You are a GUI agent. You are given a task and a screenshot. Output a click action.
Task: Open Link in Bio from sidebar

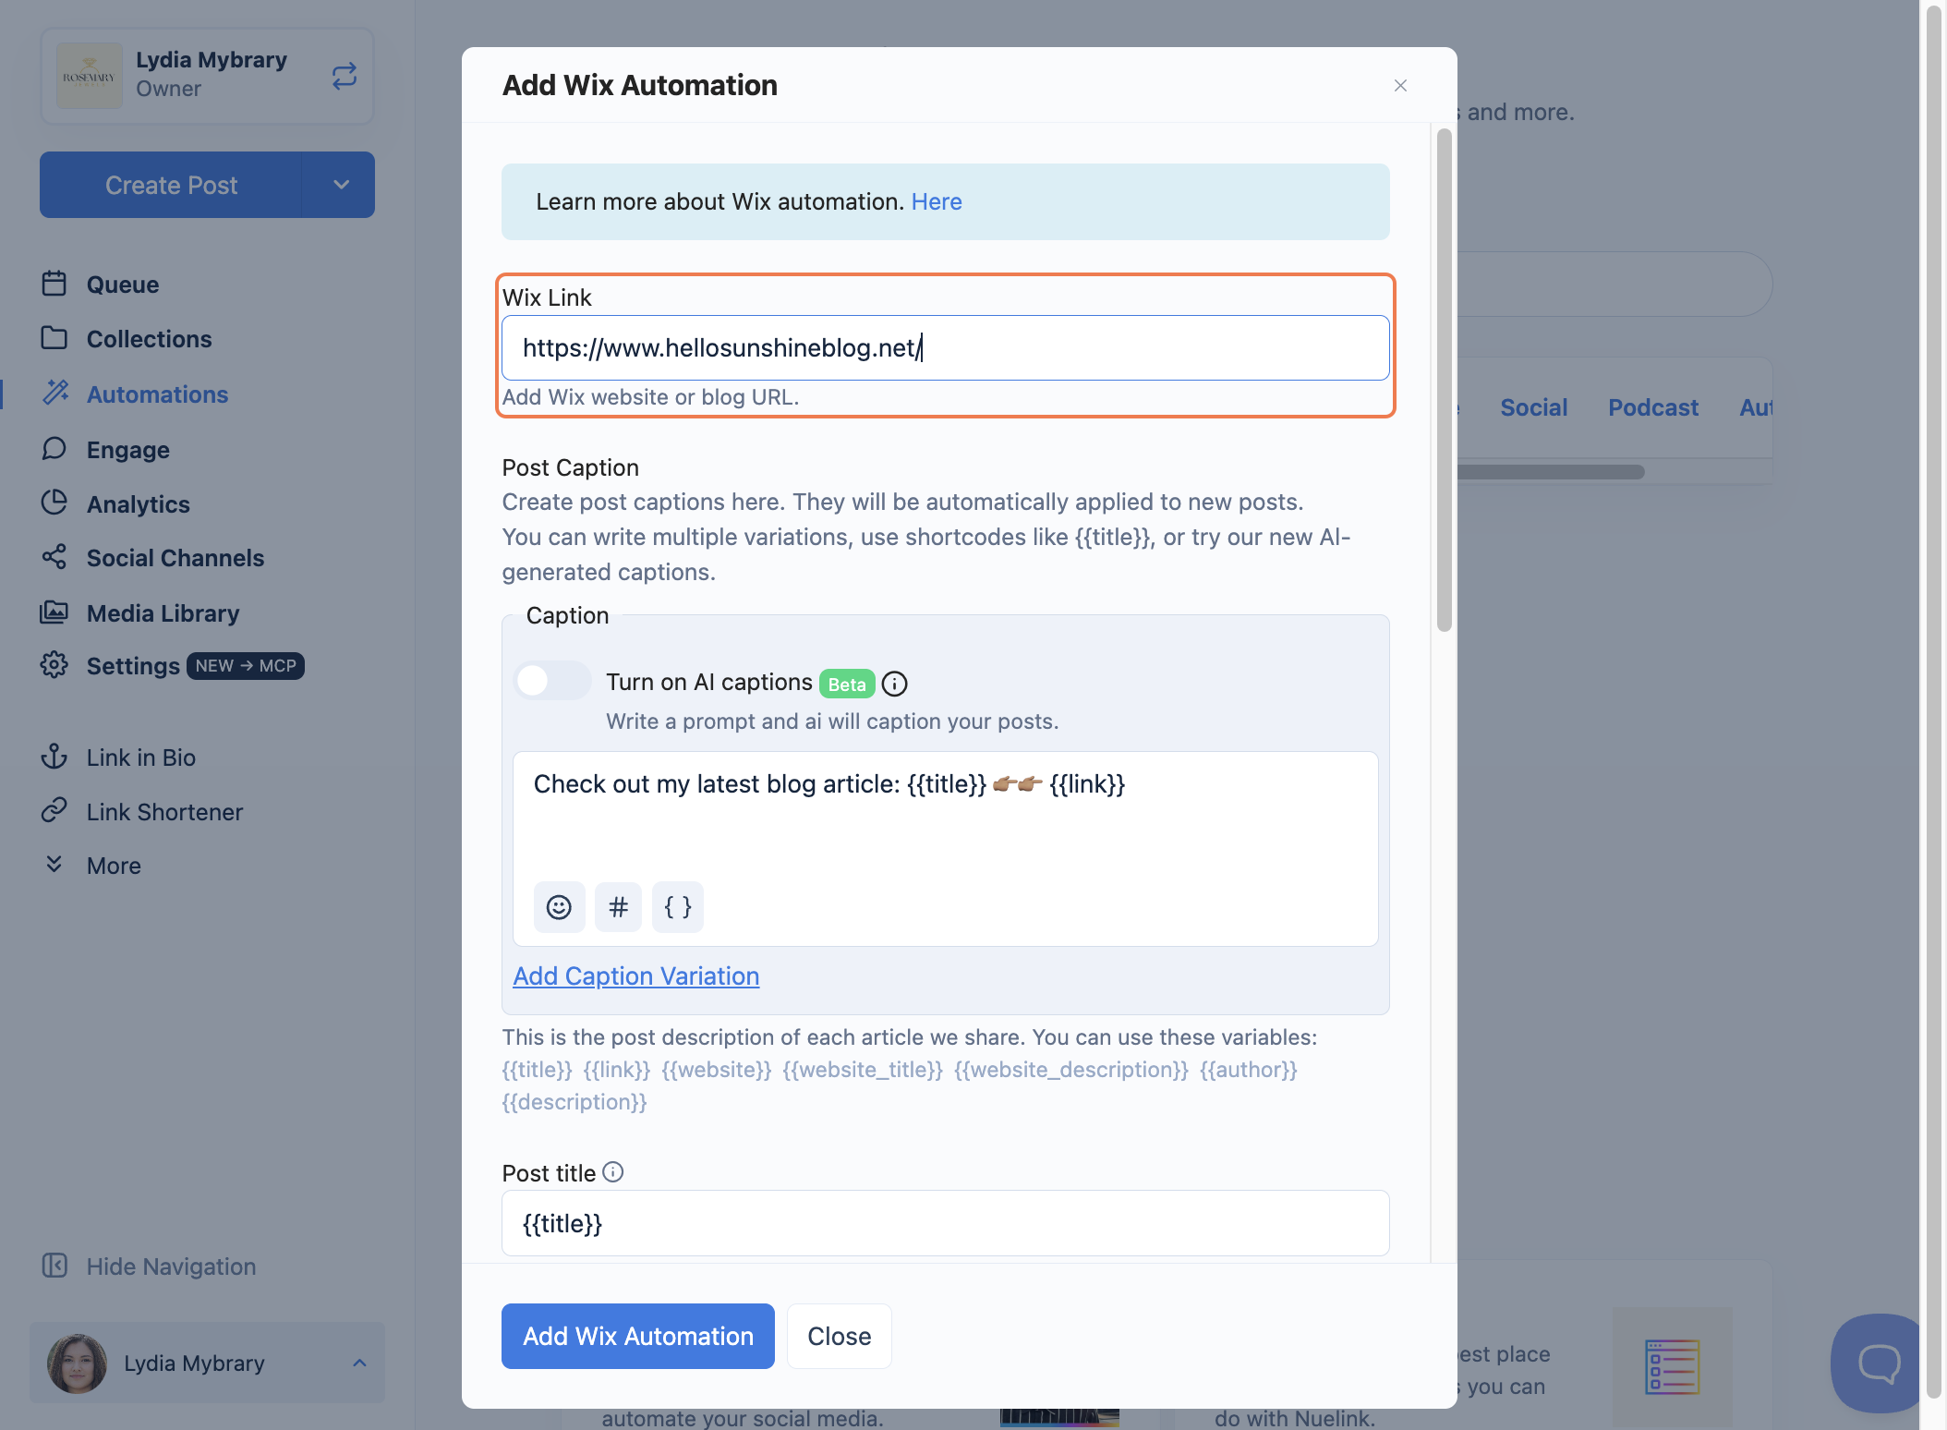(x=141, y=757)
